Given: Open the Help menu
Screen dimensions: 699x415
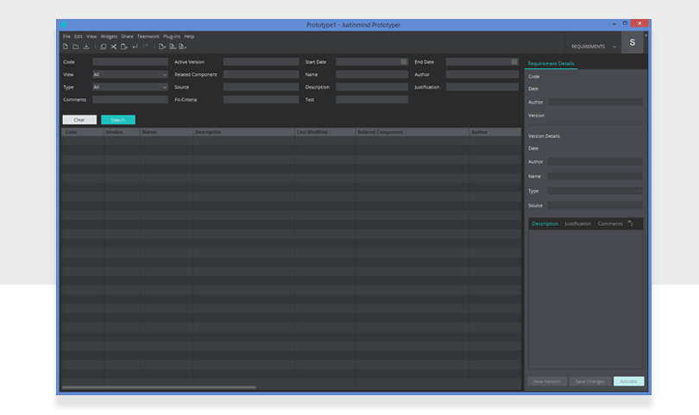Looking at the screenshot, I should [x=189, y=36].
